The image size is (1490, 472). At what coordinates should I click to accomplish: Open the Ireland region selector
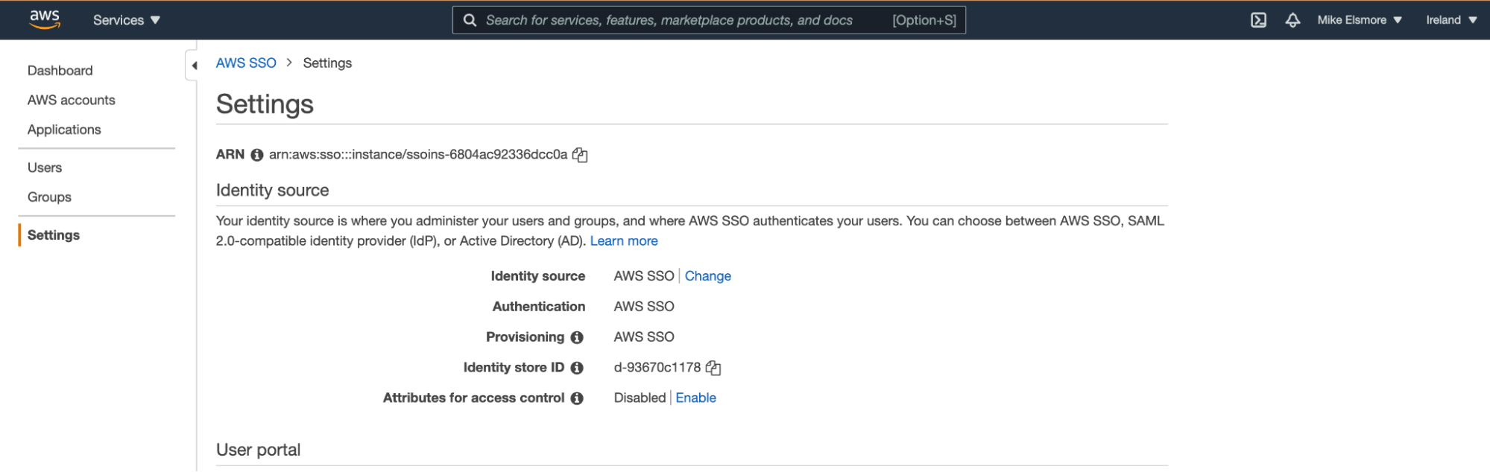1450,20
